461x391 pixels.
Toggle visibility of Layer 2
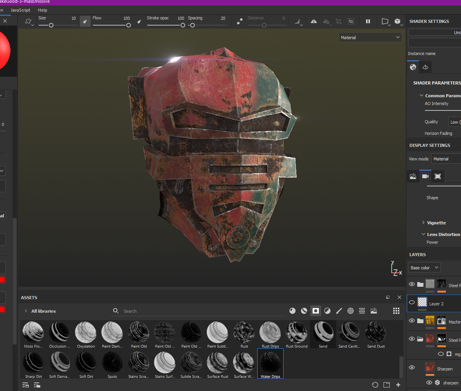(x=412, y=303)
